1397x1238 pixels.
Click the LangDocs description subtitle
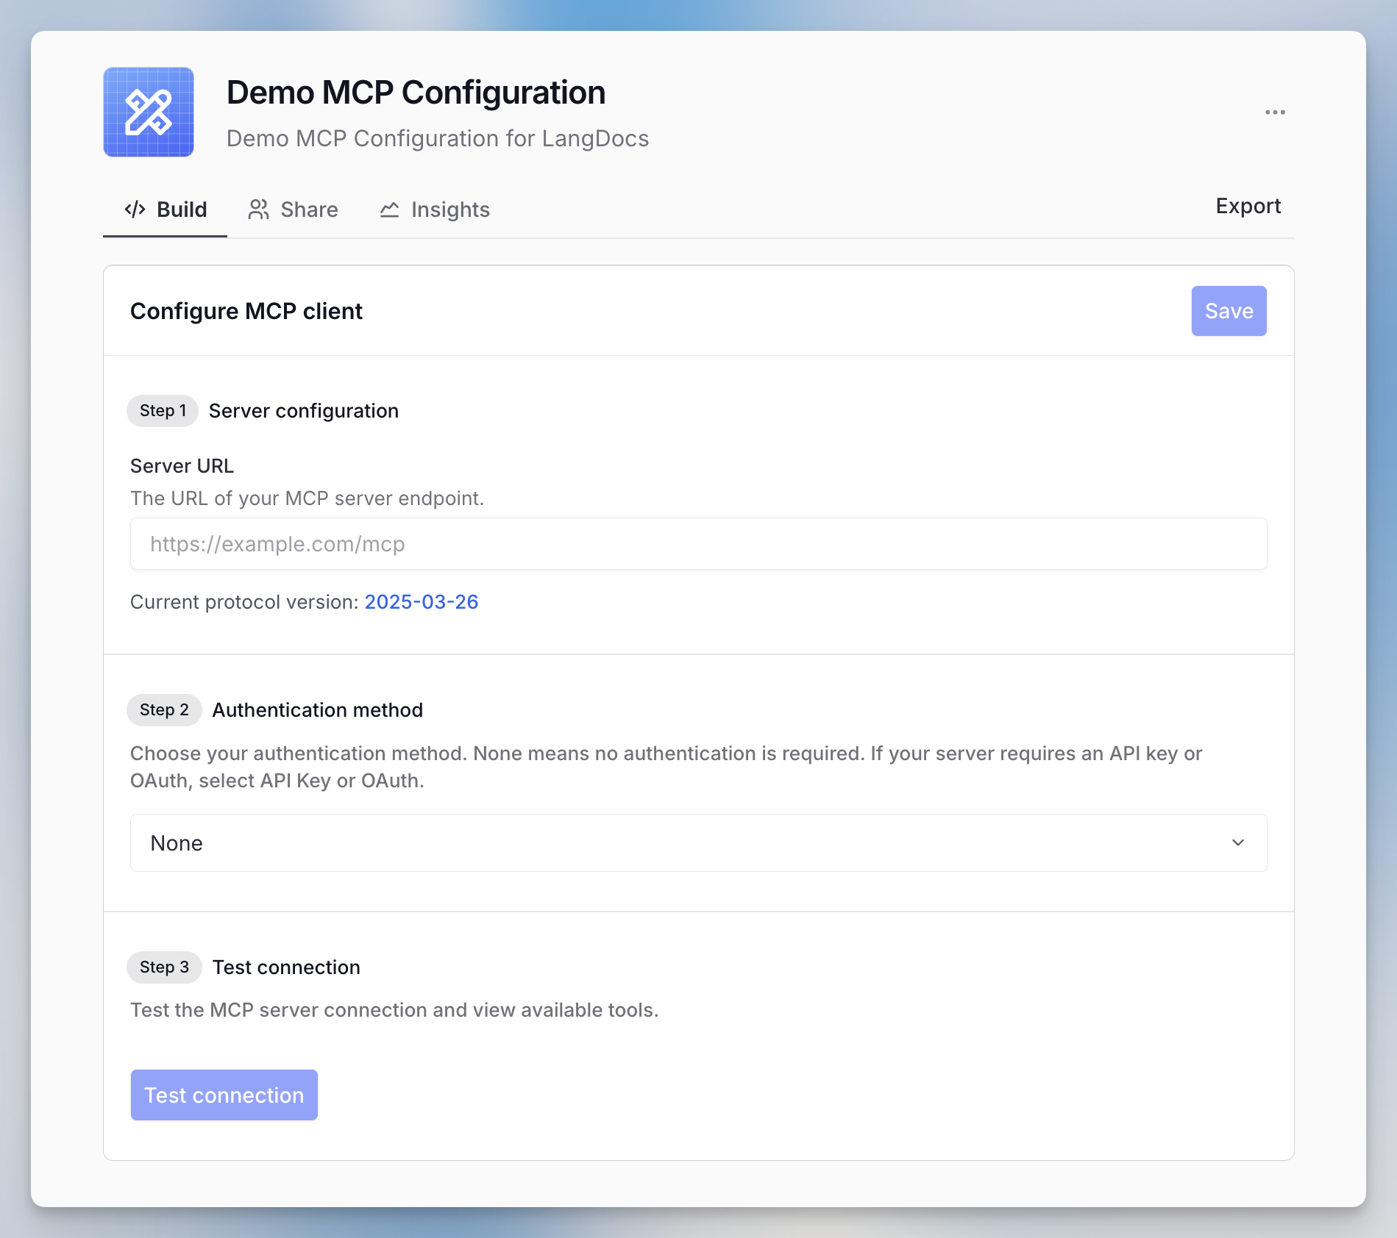(x=437, y=138)
